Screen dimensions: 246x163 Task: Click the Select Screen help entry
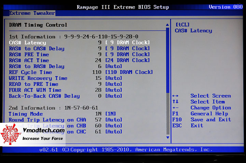(x=211, y=96)
